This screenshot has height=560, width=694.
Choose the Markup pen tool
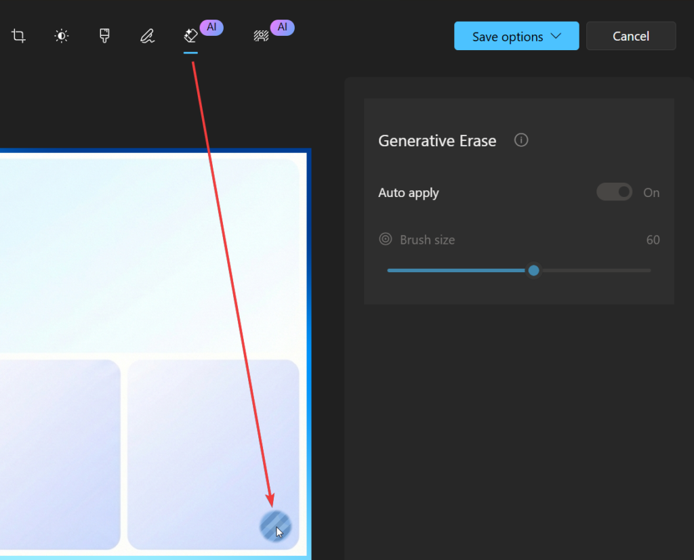click(x=147, y=37)
